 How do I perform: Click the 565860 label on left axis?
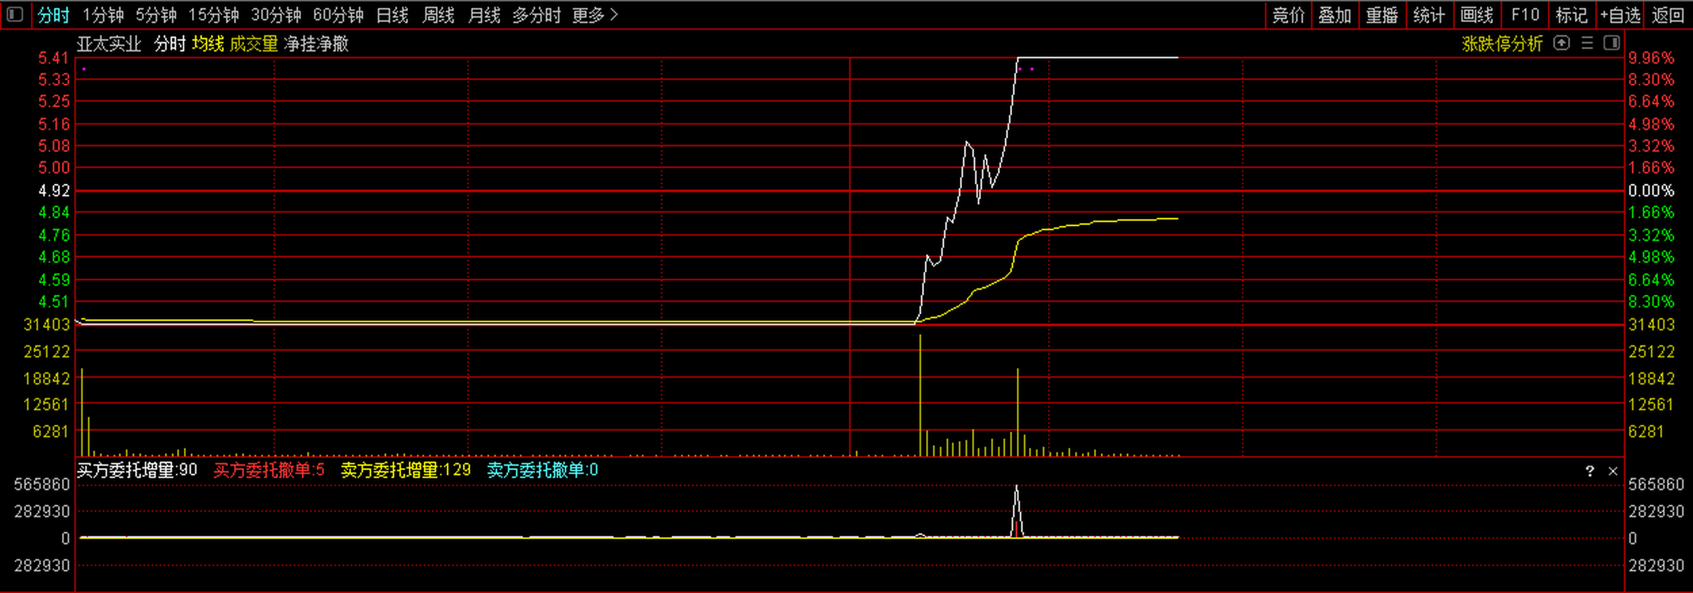click(x=42, y=485)
